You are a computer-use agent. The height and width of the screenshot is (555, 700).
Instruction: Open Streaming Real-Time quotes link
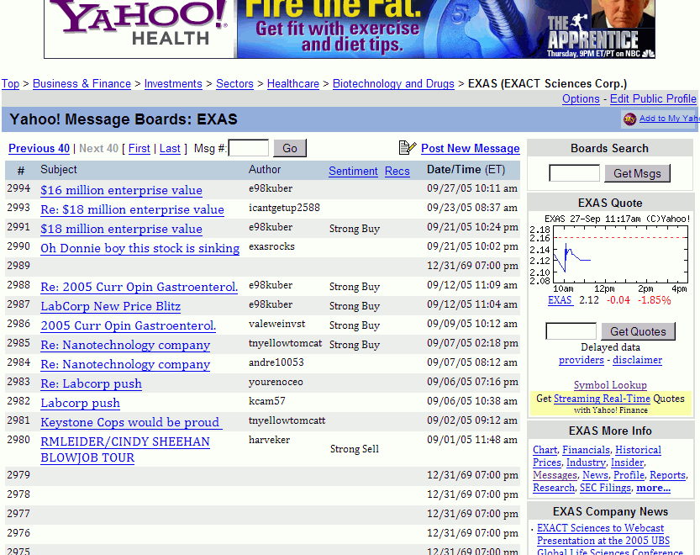602,399
